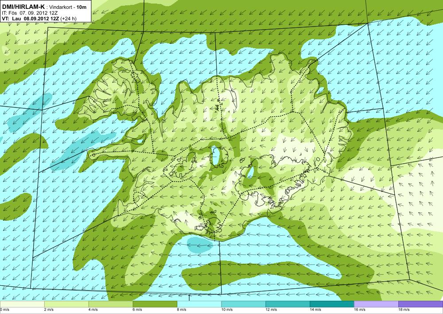Click the "6 m/s" legend label
The width and height of the screenshot is (443, 314).
coord(138,310)
